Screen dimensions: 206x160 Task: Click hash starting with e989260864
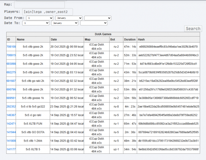tap(168, 47)
